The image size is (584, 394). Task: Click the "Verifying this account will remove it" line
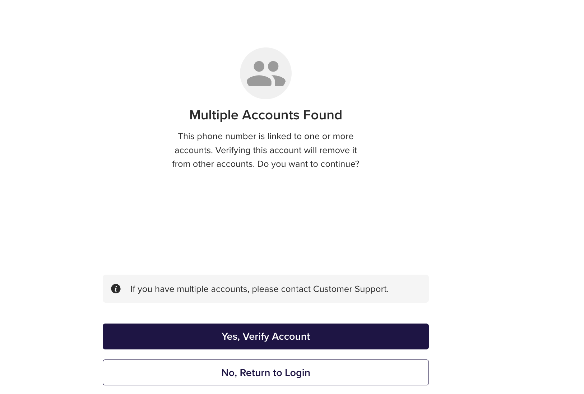[286, 150]
